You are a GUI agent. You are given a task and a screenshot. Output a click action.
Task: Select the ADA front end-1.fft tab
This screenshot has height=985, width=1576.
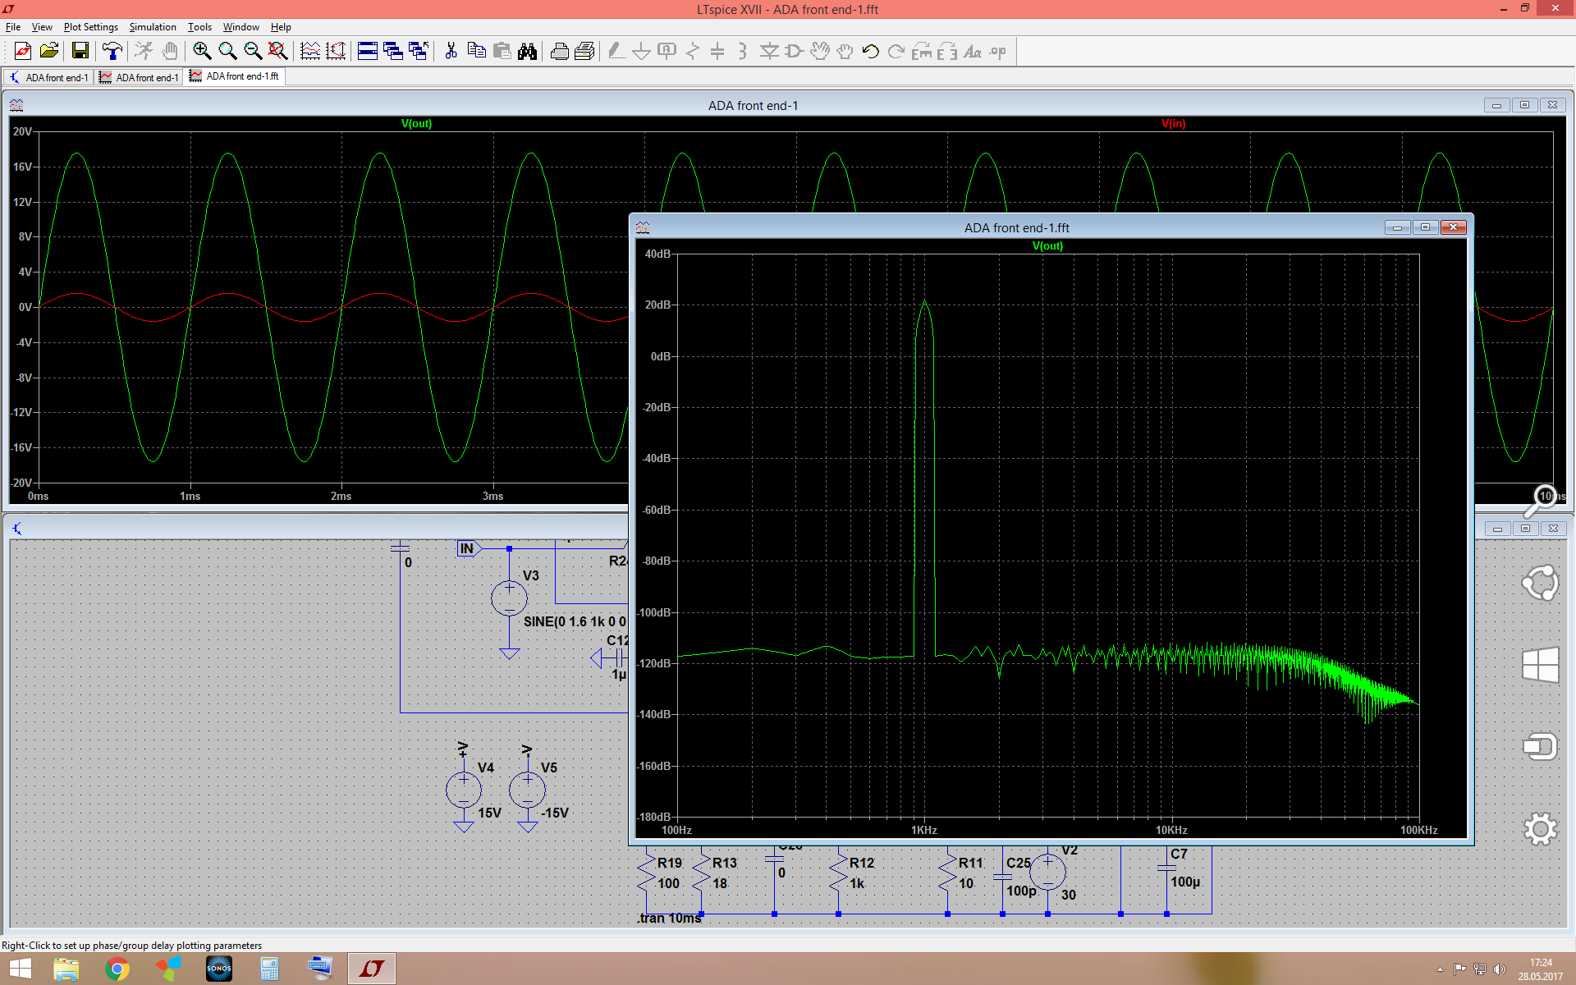click(x=235, y=76)
